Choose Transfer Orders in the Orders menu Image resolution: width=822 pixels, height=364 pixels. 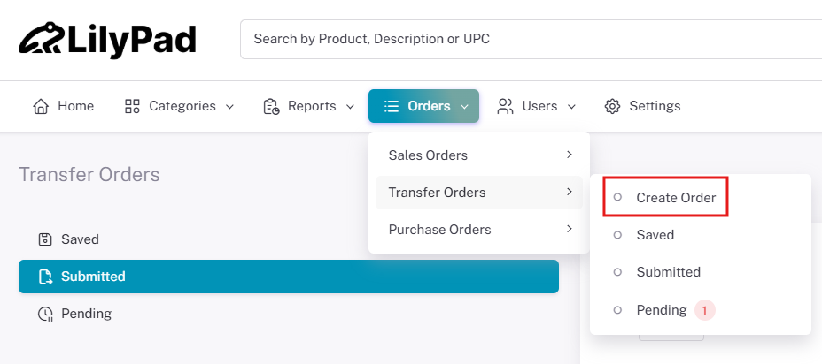tap(479, 193)
